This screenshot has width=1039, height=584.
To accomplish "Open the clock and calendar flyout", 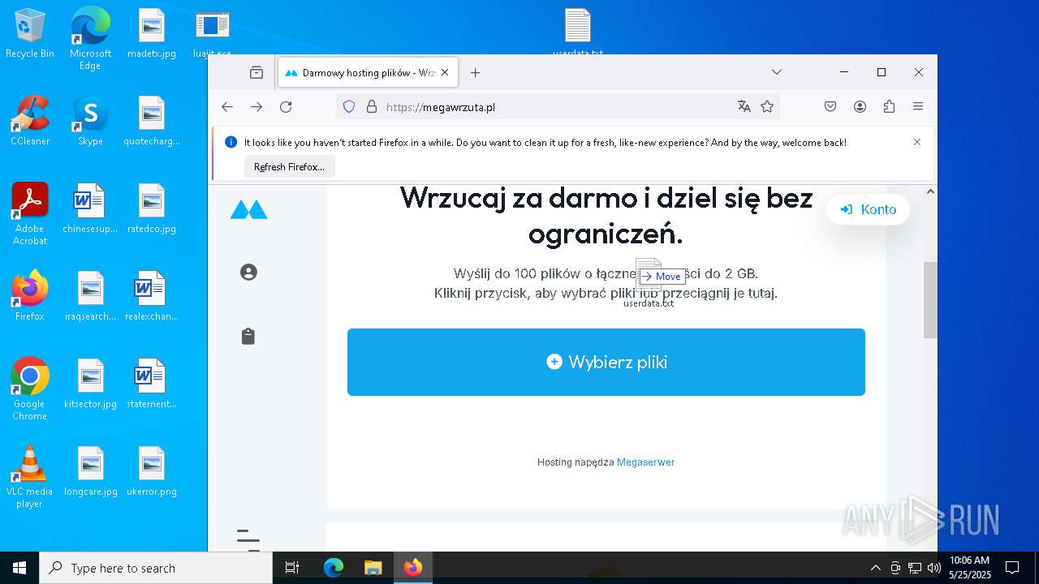I will click(x=970, y=568).
